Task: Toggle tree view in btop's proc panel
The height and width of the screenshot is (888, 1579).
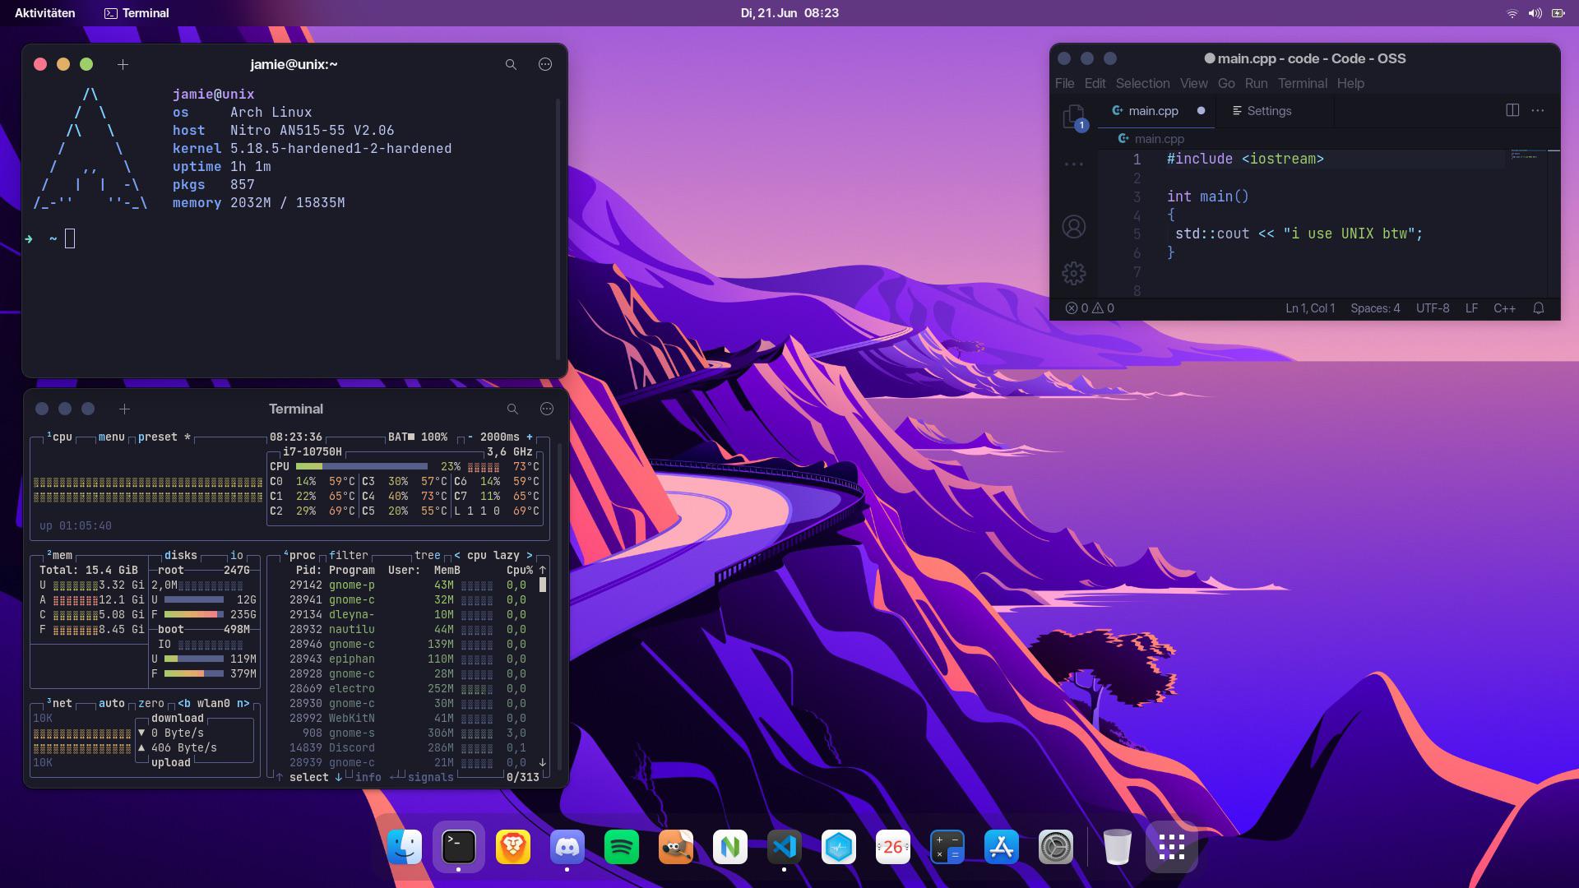Action: tap(427, 555)
